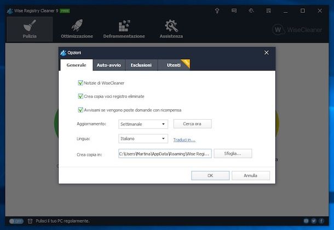Click the Wise Registry Cleaner logo icon
This screenshot has width=334, height=230.
pos(10,11)
